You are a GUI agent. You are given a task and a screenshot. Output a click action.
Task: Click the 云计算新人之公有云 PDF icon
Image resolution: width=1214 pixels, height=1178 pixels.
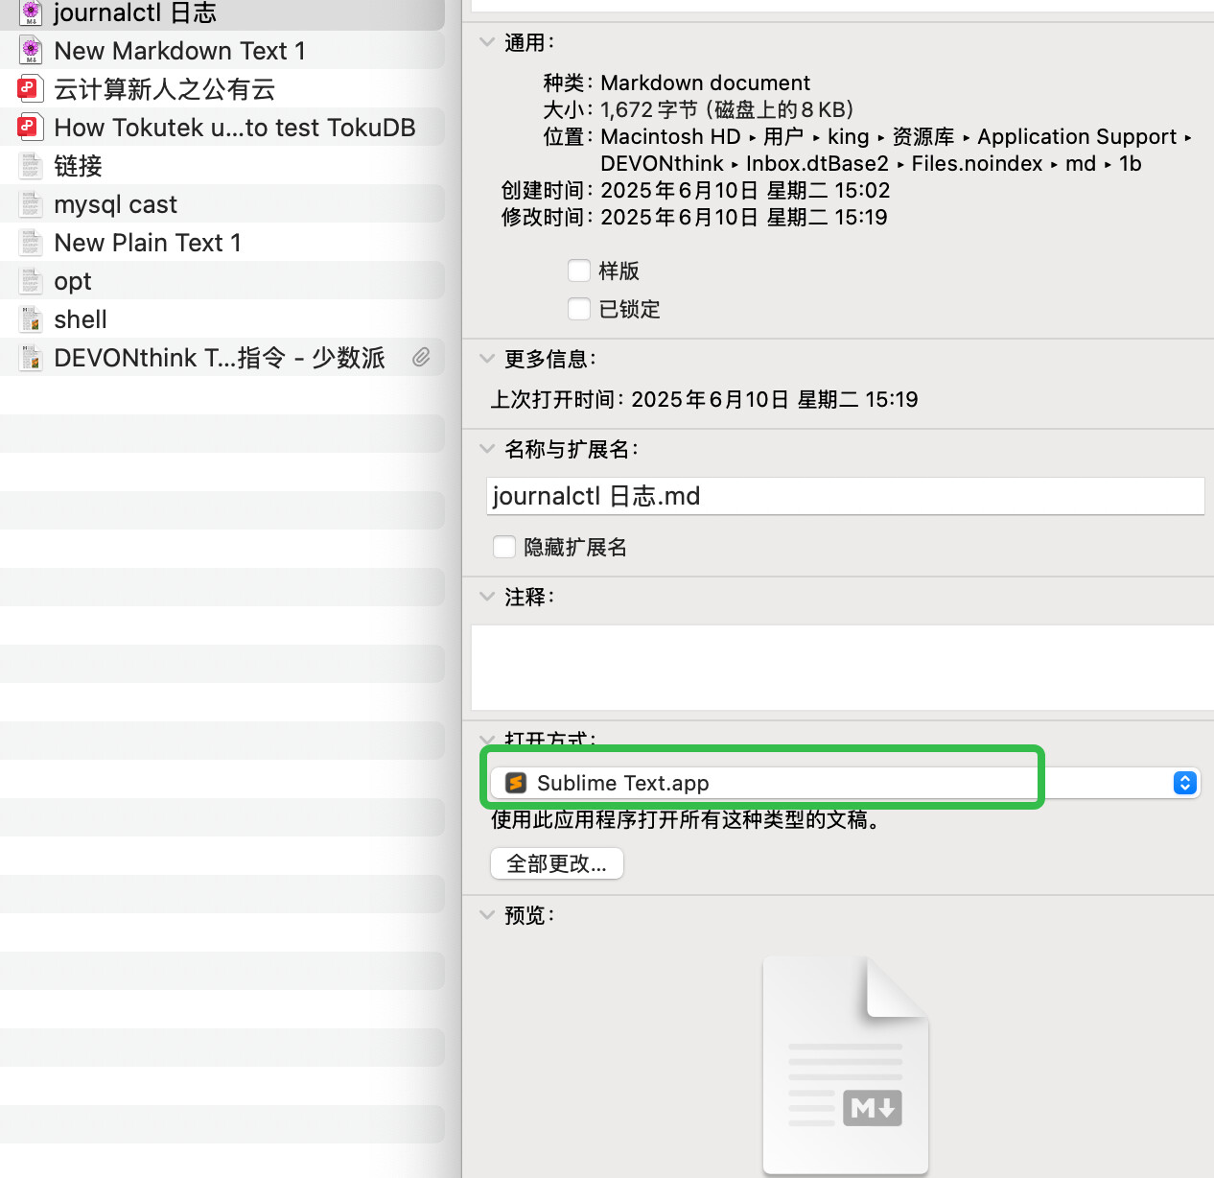[30, 88]
